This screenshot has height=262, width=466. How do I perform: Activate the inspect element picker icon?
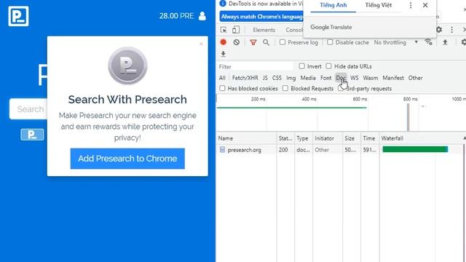coord(224,30)
